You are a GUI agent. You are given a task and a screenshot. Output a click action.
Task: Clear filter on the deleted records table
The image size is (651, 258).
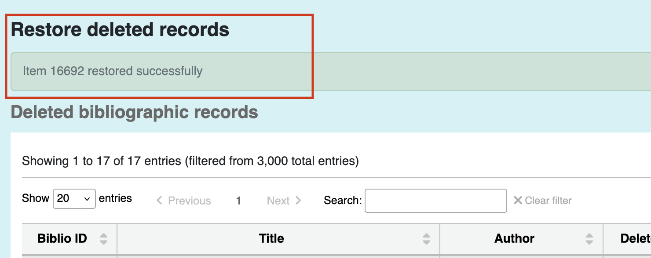pyautogui.click(x=543, y=201)
